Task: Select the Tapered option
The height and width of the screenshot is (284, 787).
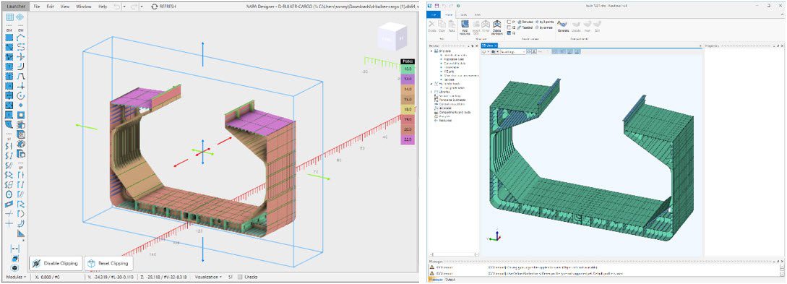Action: pyautogui.click(x=525, y=27)
